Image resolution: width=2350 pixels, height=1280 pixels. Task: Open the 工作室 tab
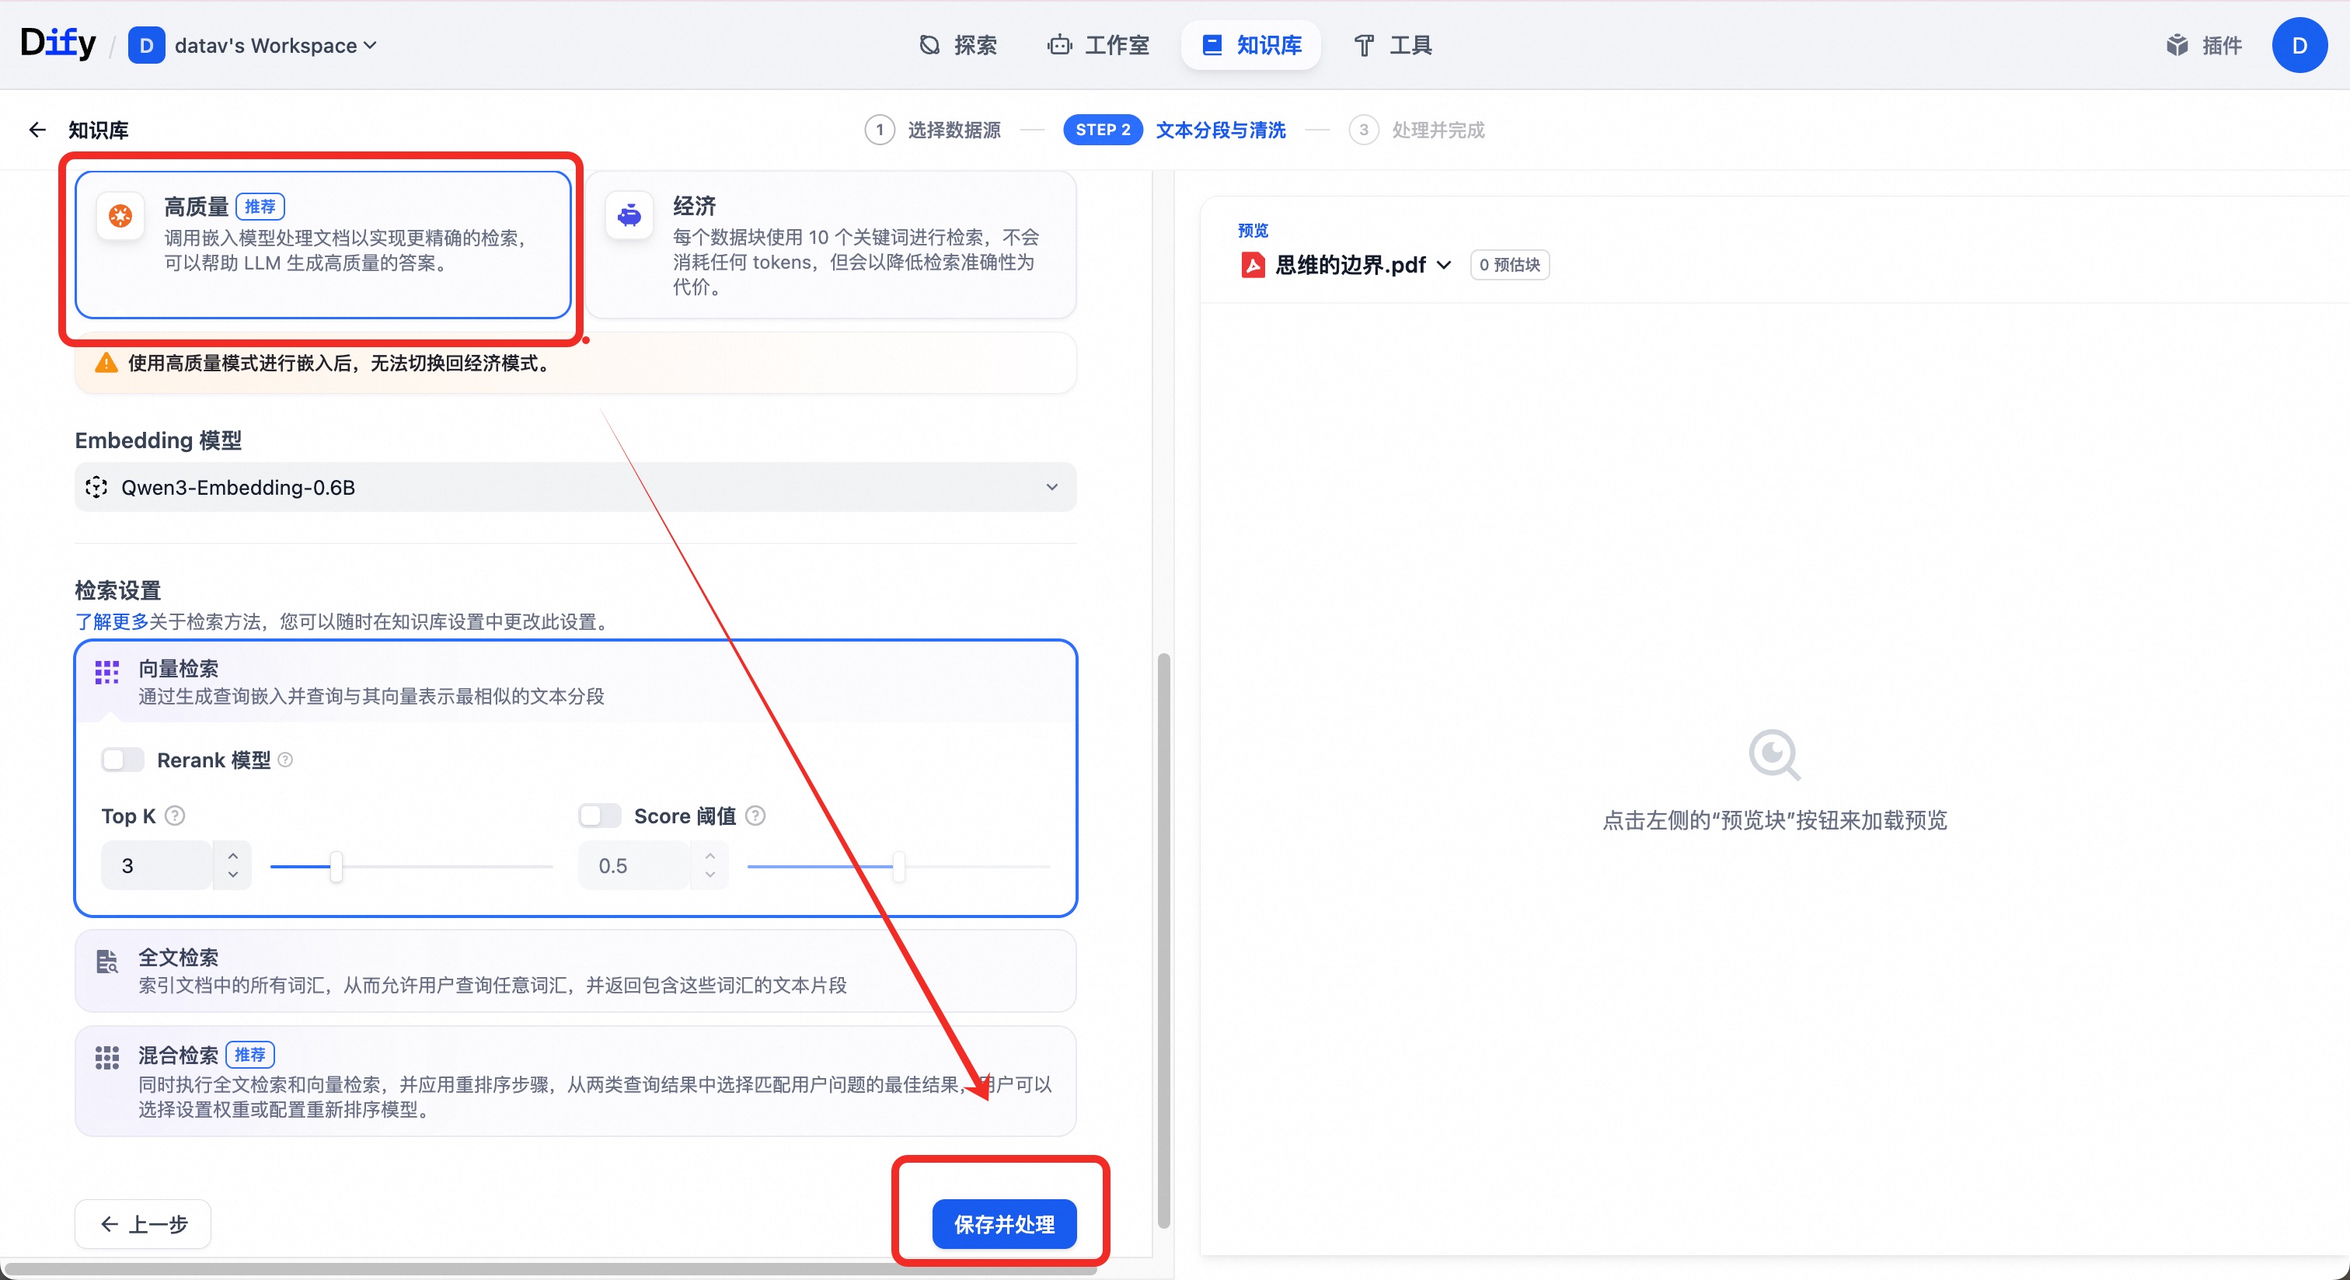1098,45
